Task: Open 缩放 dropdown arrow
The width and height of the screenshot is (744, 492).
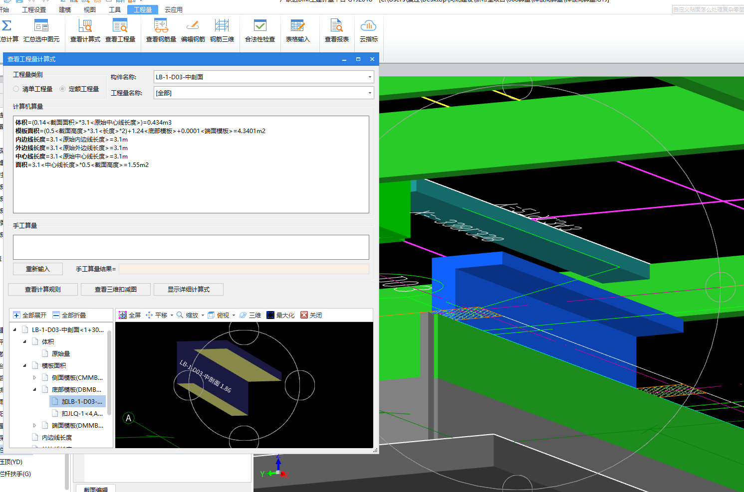Action: tap(203, 315)
